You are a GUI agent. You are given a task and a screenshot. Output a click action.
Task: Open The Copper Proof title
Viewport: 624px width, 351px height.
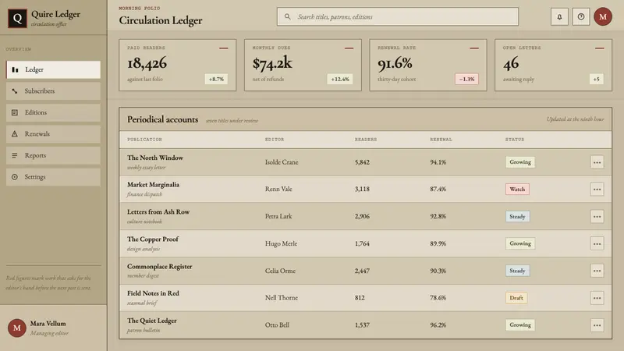(x=153, y=239)
